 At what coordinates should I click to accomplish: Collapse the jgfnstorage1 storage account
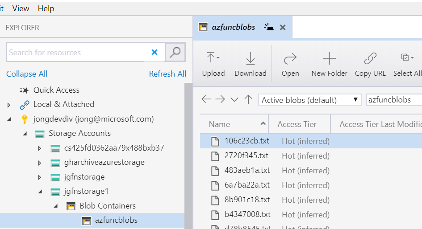pyautogui.click(x=40, y=192)
